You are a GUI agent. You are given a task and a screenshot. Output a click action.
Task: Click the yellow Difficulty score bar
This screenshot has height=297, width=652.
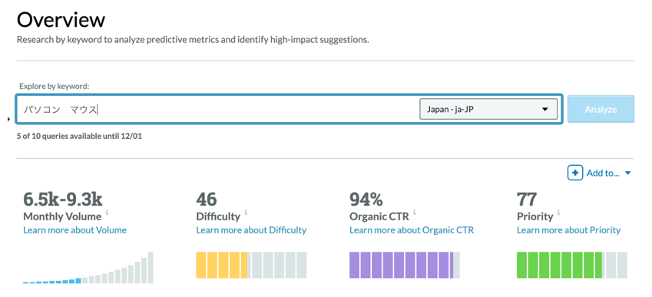pos(251,265)
